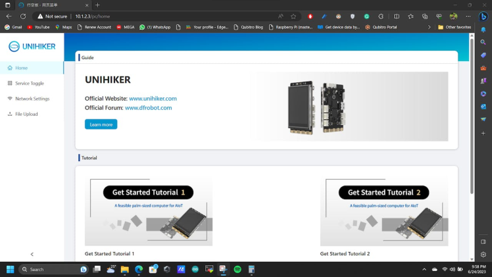Viewport: 492px width, 277px height.
Task: Open Get Started Tutorial 1 thumbnail
Action: click(149, 211)
